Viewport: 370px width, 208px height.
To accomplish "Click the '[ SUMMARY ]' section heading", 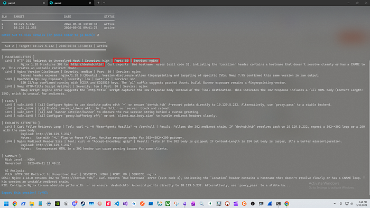I will [x=11, y=156].
